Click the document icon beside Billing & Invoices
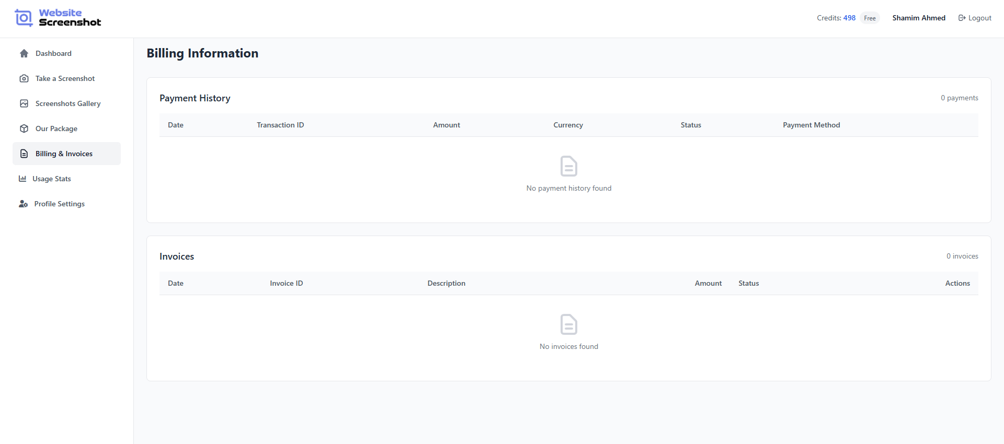The width and height of the screenshot is (1004, 444). click(x=24, y=154)
